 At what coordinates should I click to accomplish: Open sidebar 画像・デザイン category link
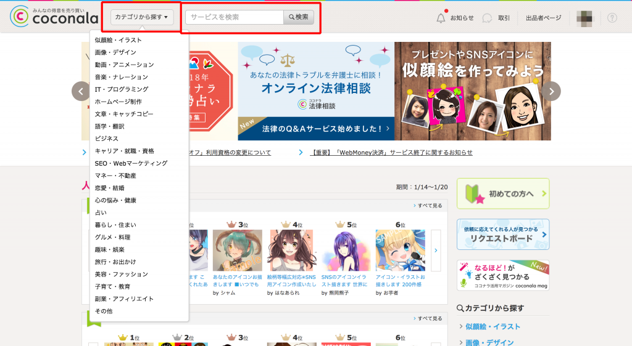tap(489, 342)
